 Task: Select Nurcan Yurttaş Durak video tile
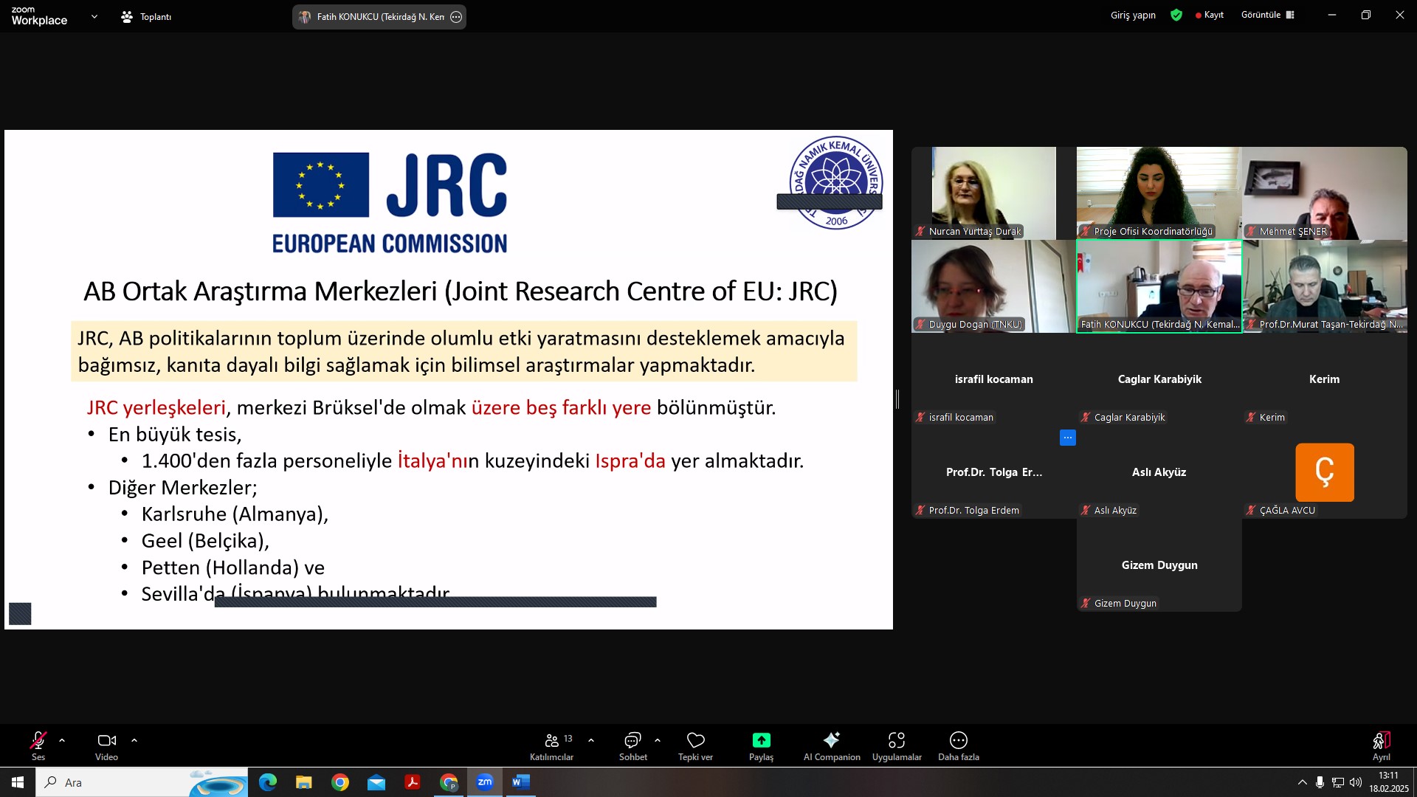tap(993, 193)
